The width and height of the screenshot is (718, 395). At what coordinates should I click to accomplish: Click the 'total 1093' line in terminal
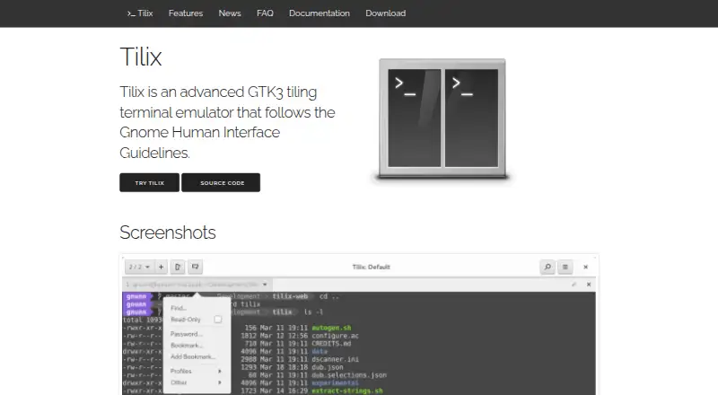[x=143, y=320]
